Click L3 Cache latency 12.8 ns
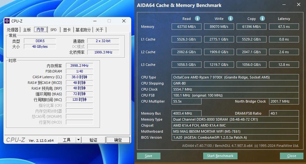 284,65
